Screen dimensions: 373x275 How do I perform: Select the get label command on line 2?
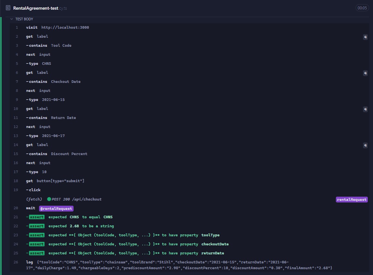(x=189, y=37)
